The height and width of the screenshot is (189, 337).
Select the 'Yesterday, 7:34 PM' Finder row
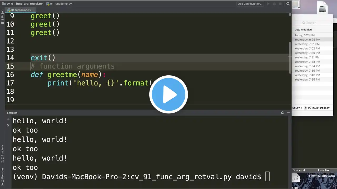(x=313, y=66)
